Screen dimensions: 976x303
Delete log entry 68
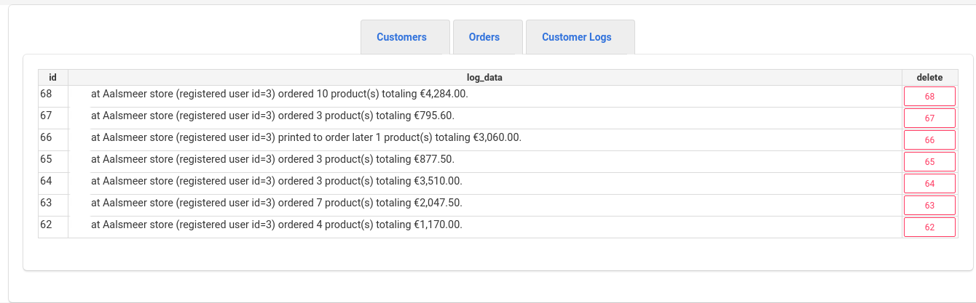[x=929, y=97]
